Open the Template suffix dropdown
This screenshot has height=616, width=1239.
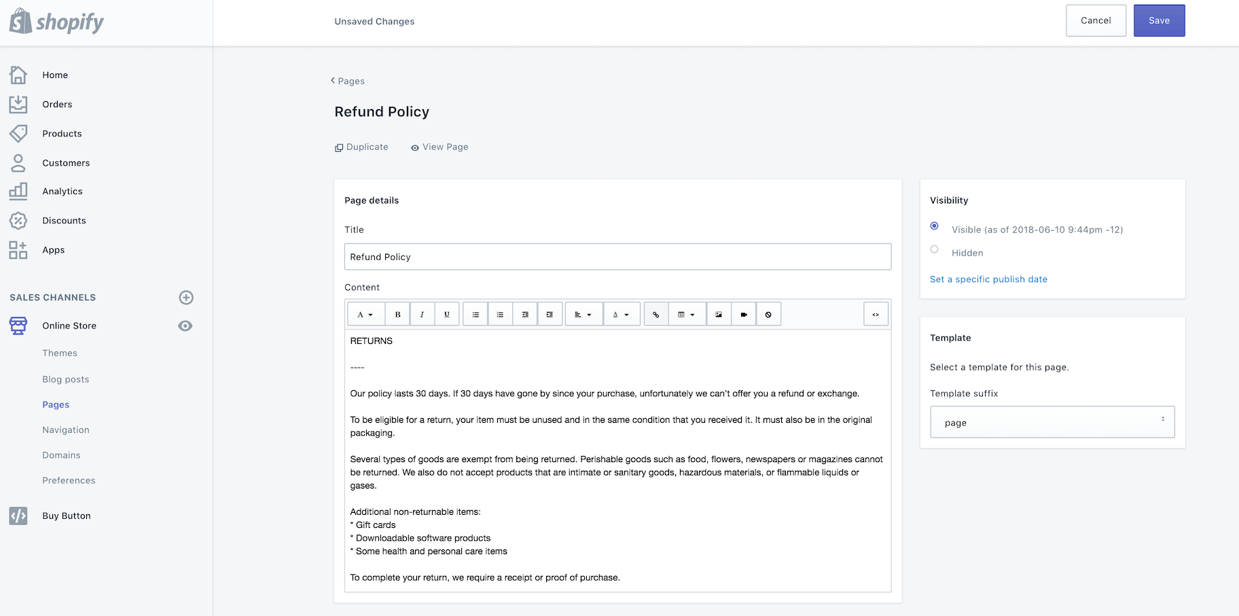1052,422
